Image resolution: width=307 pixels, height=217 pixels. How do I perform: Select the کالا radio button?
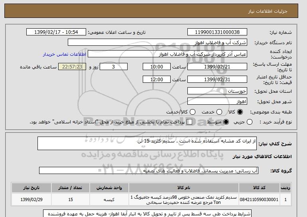(240, 112)
